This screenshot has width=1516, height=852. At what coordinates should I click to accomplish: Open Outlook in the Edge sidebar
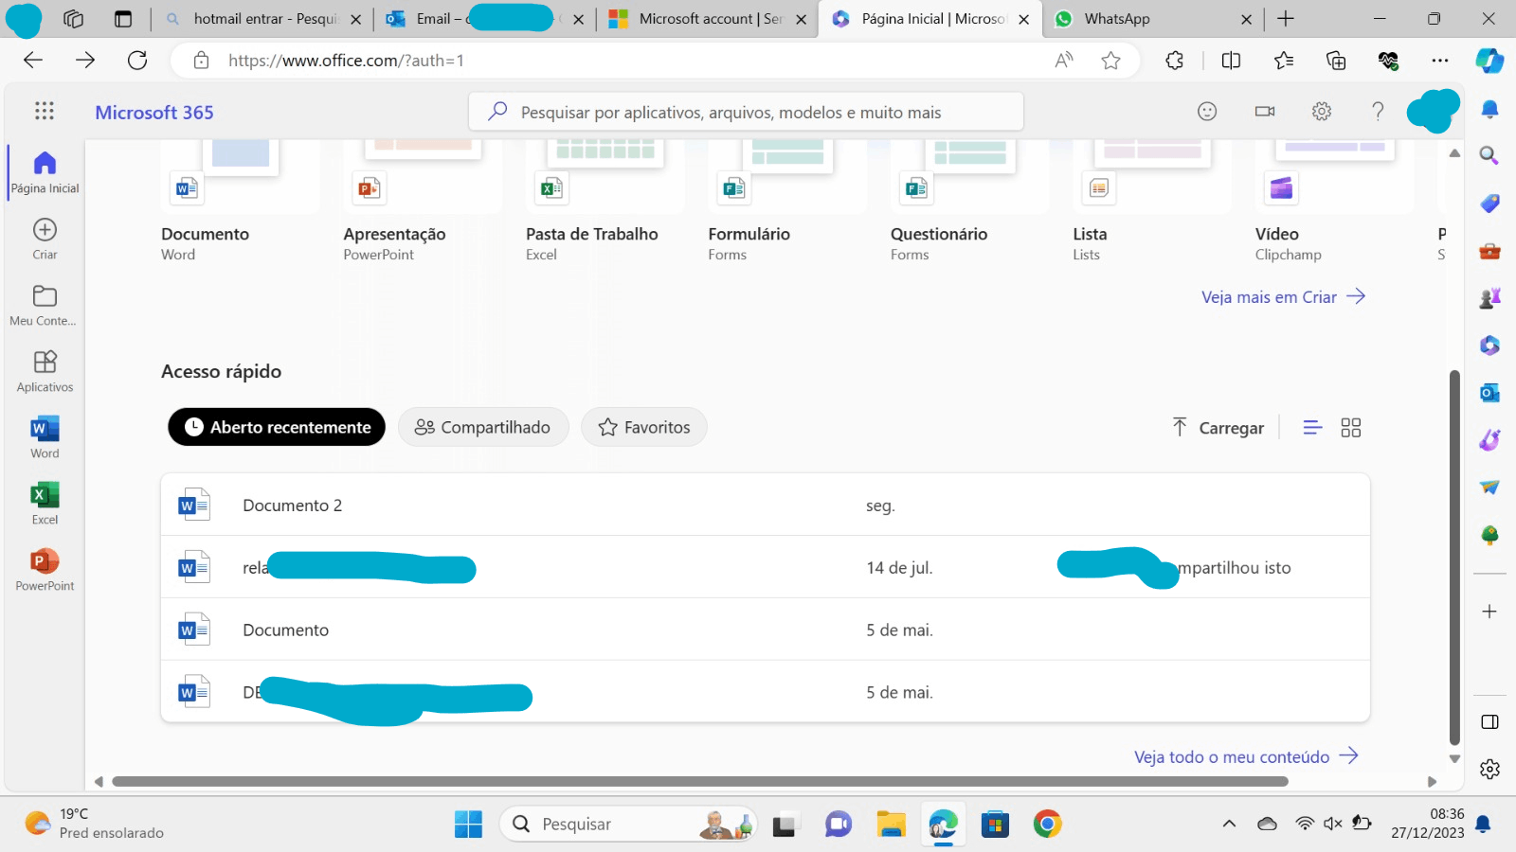[1489, 392]
